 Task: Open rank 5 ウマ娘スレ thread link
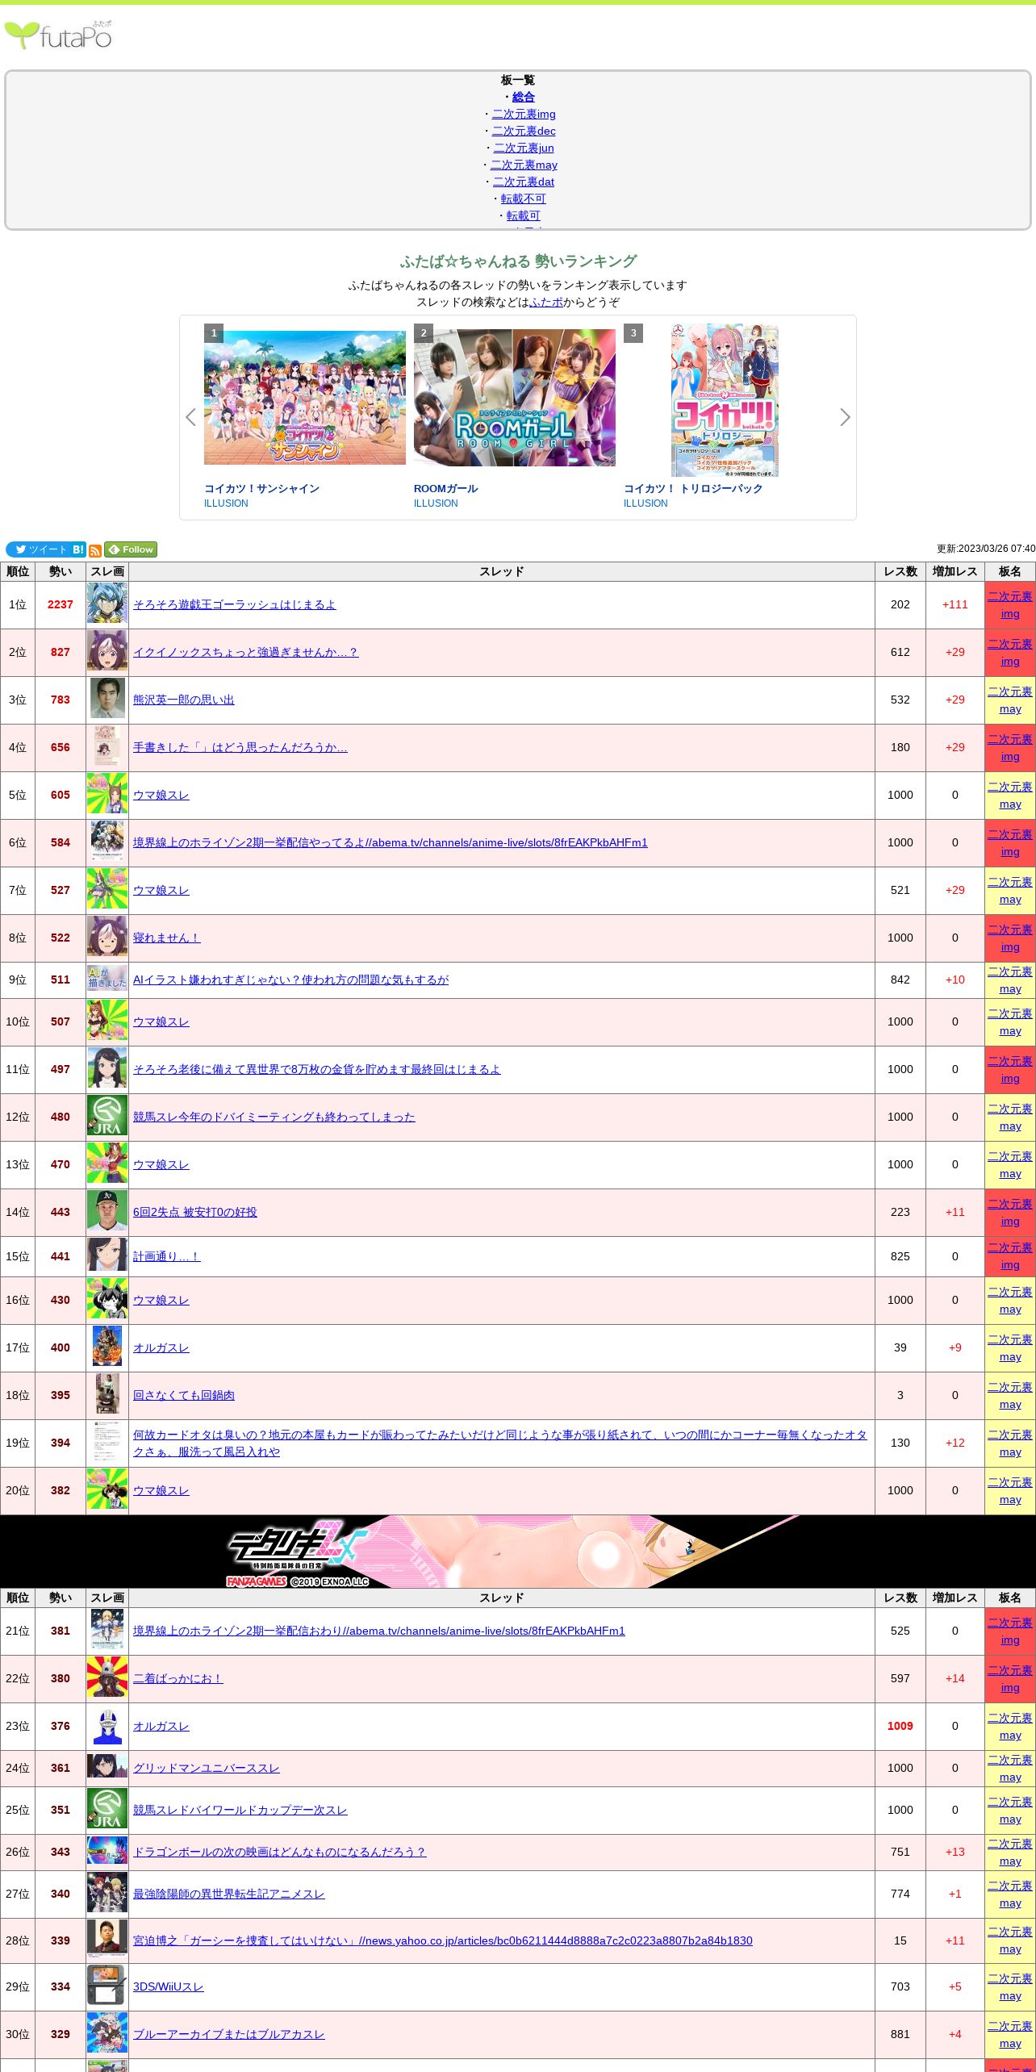click(161, 795)
